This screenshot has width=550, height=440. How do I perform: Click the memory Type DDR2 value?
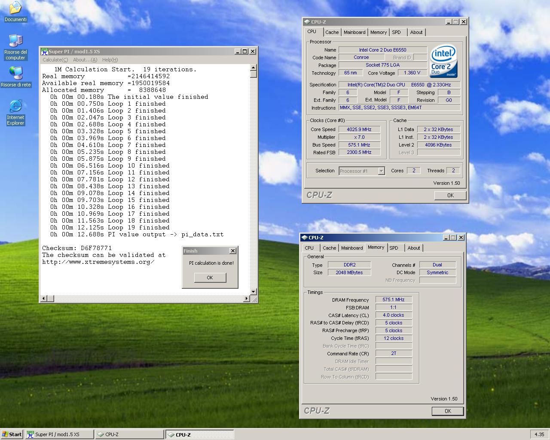pyautogui.click(x=349, y=265)
